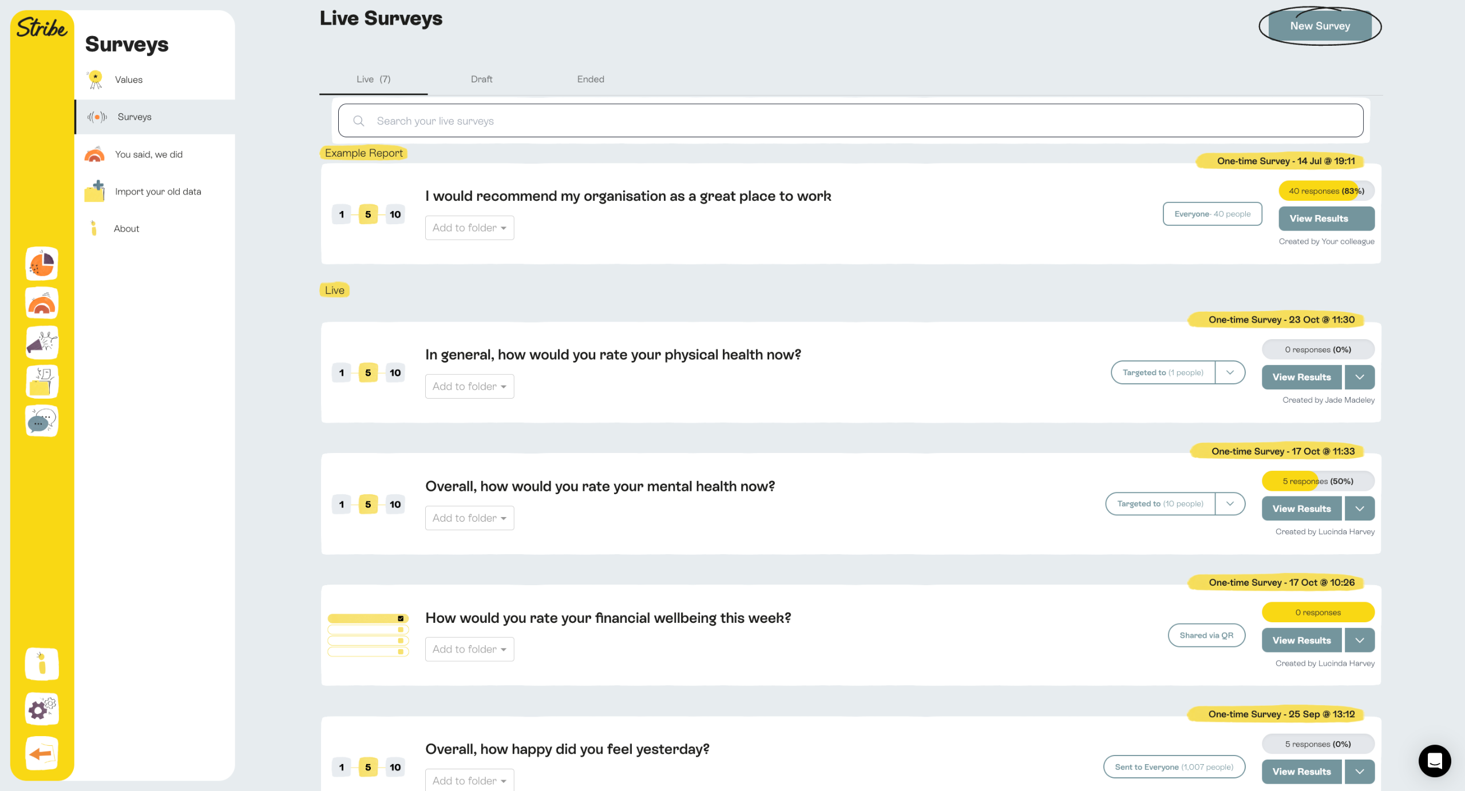Click the rainbow icon in left sidebar

coord(42,304)
